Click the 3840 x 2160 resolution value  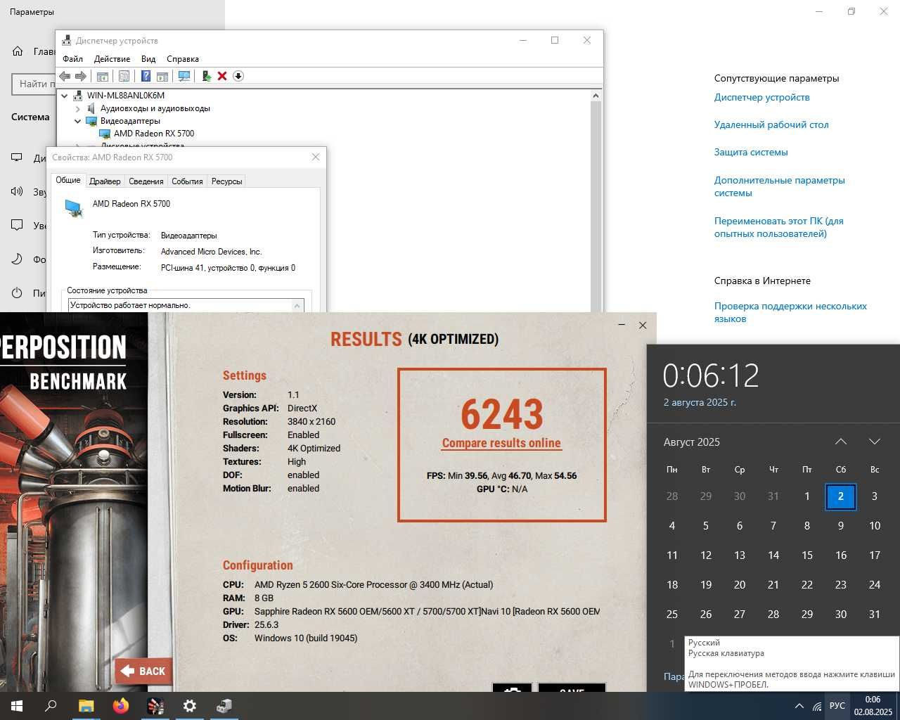pos(311,422)
